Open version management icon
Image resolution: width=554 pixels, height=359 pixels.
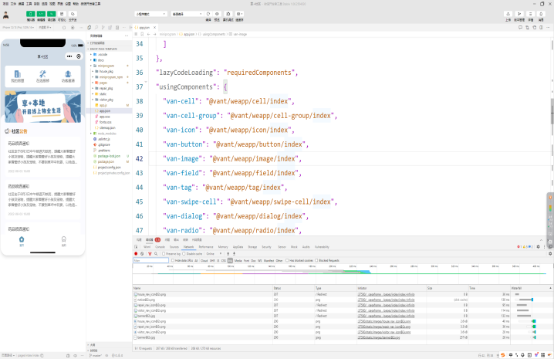pyautogui.click(x=519, y=14)
